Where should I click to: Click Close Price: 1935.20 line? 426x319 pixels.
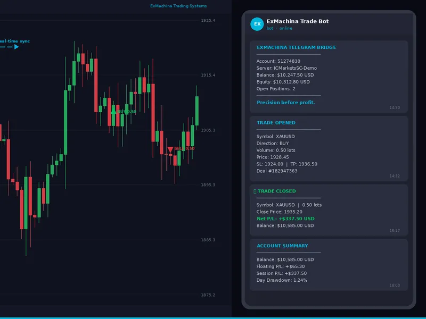click(279, 212)
